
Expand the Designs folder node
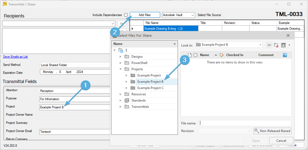pyautogui.click(x=121, y=57)
